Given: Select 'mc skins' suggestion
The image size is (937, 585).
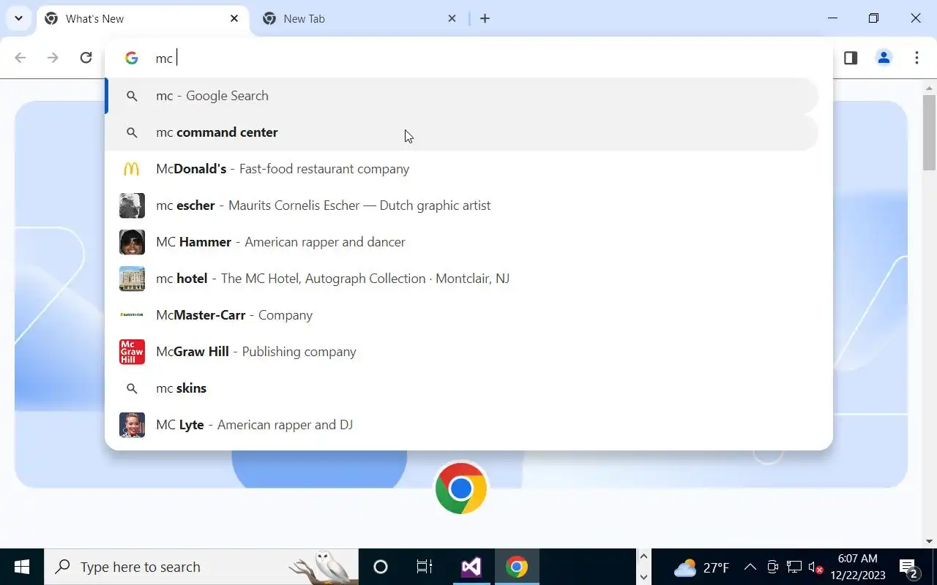Looking at the screenshot, I should 462,388.
